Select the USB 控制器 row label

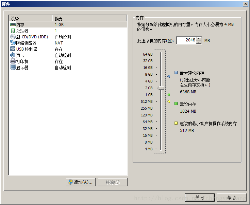coord(27,49)
